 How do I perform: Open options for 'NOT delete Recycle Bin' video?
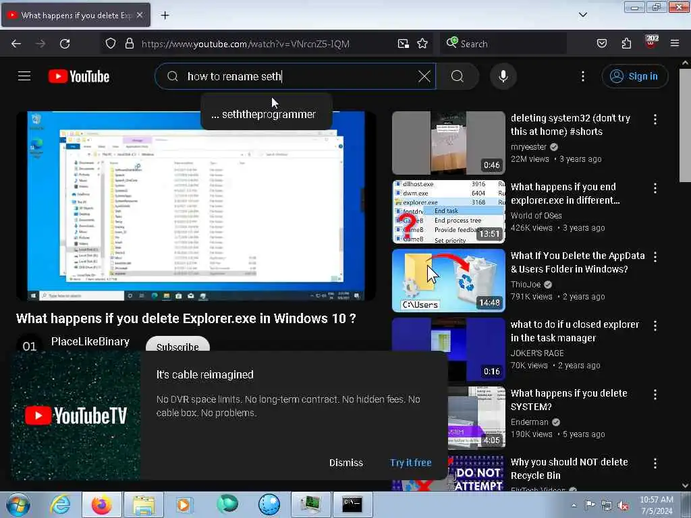pos(655,463)
